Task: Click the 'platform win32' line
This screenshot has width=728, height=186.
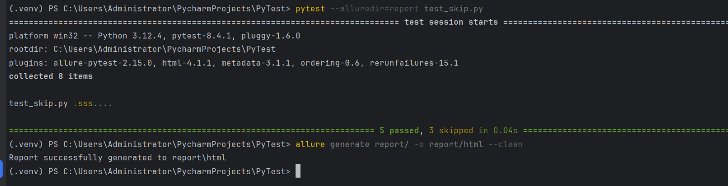Action: [x=155, y=36]
